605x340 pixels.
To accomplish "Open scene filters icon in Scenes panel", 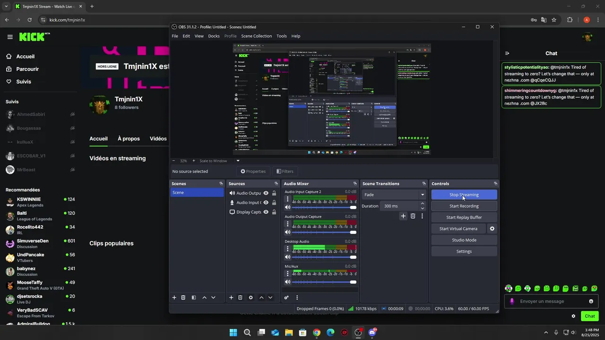I will tap(194, 297).
